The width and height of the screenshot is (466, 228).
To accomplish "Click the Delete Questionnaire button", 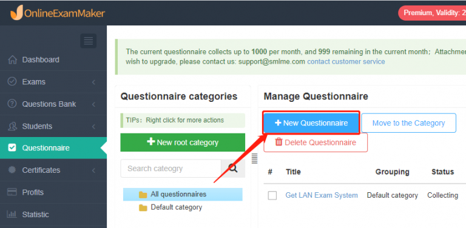I will click(316, 142).
